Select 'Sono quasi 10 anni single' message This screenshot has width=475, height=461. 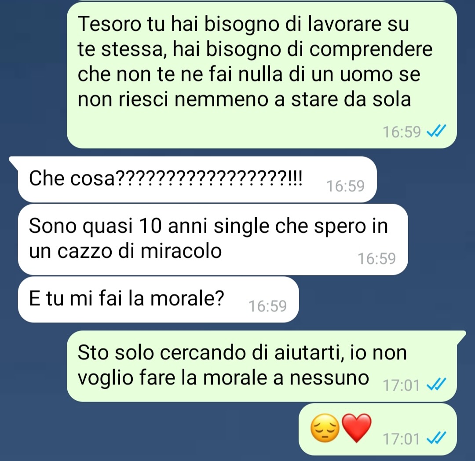pyautogui.click(x=213, y=239)
